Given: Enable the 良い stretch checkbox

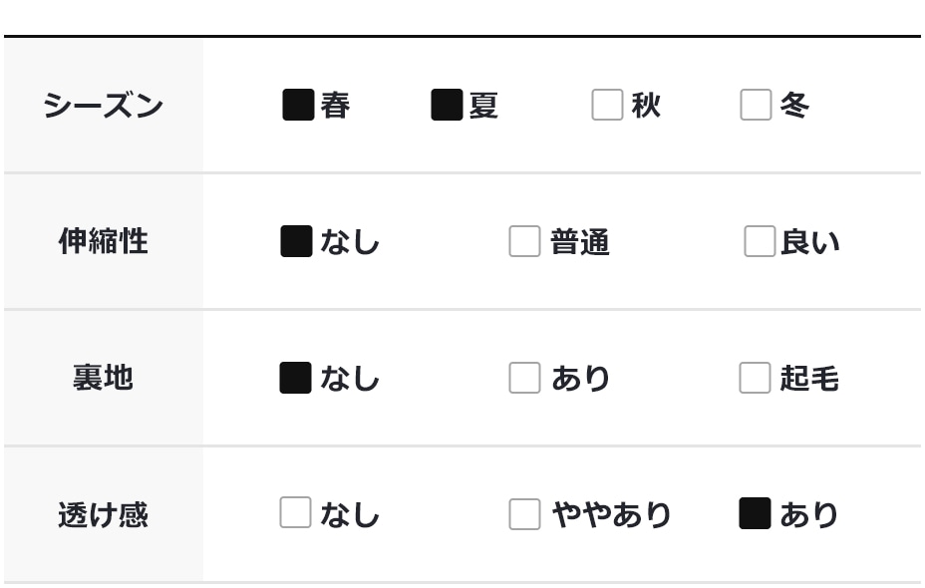Looking at the screenshot, I should pos(759,241).
